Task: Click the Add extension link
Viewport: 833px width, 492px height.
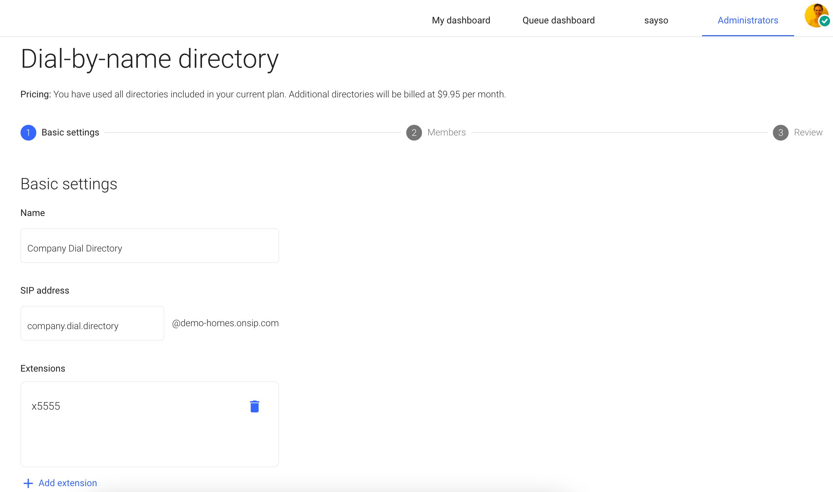Action: [68, 483]
